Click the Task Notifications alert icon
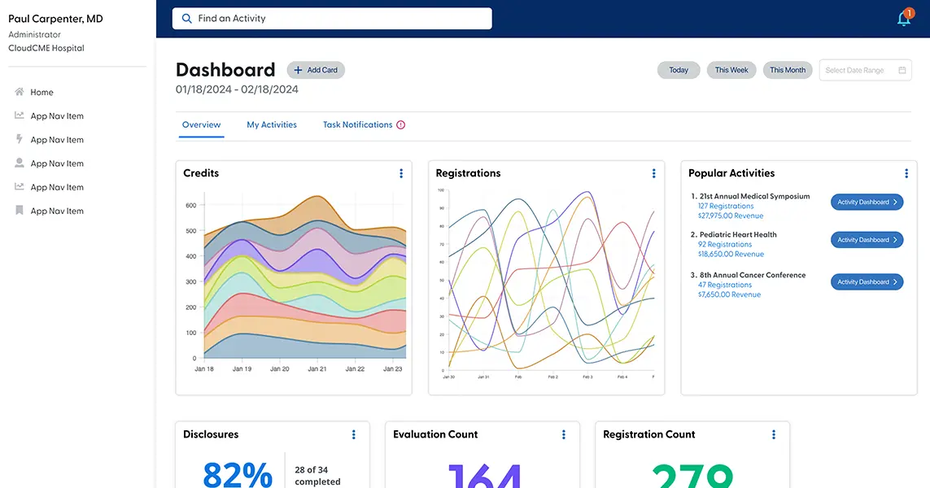Viewport: 930px width, 488px height. pyautogui.click(x=400, y=125)
